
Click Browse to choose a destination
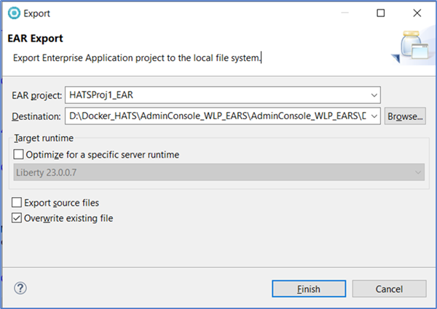[405, 116]
